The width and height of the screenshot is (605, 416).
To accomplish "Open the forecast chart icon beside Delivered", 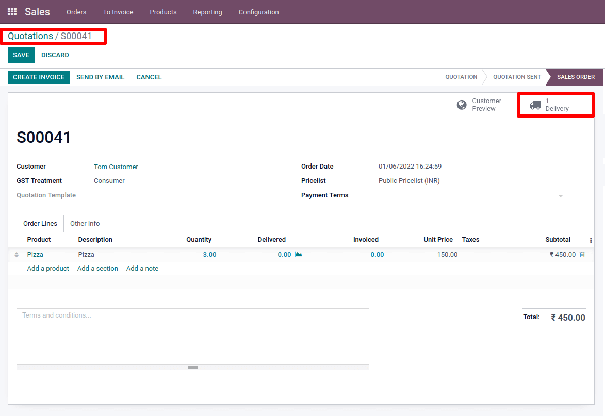I will point(298,255).
